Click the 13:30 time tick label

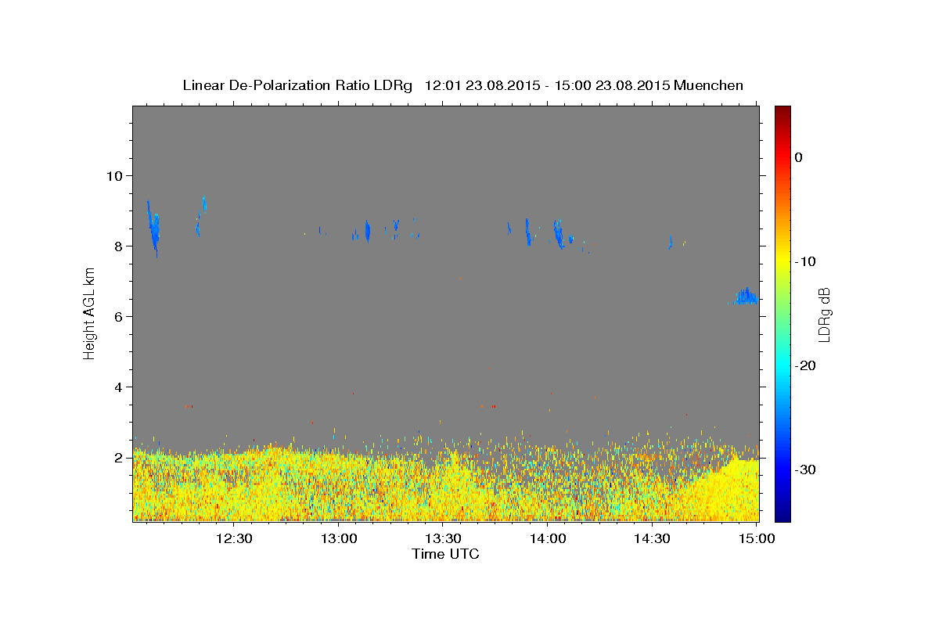click(x=443, y=538)
